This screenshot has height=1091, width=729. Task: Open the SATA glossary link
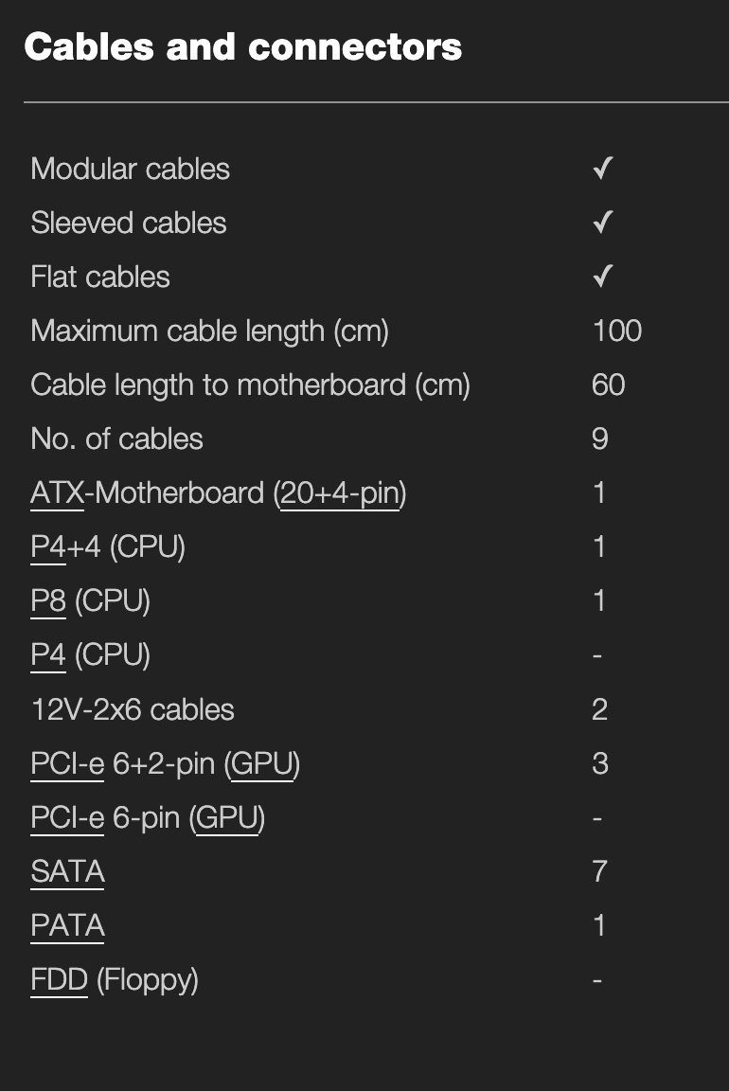click(67, 871)
